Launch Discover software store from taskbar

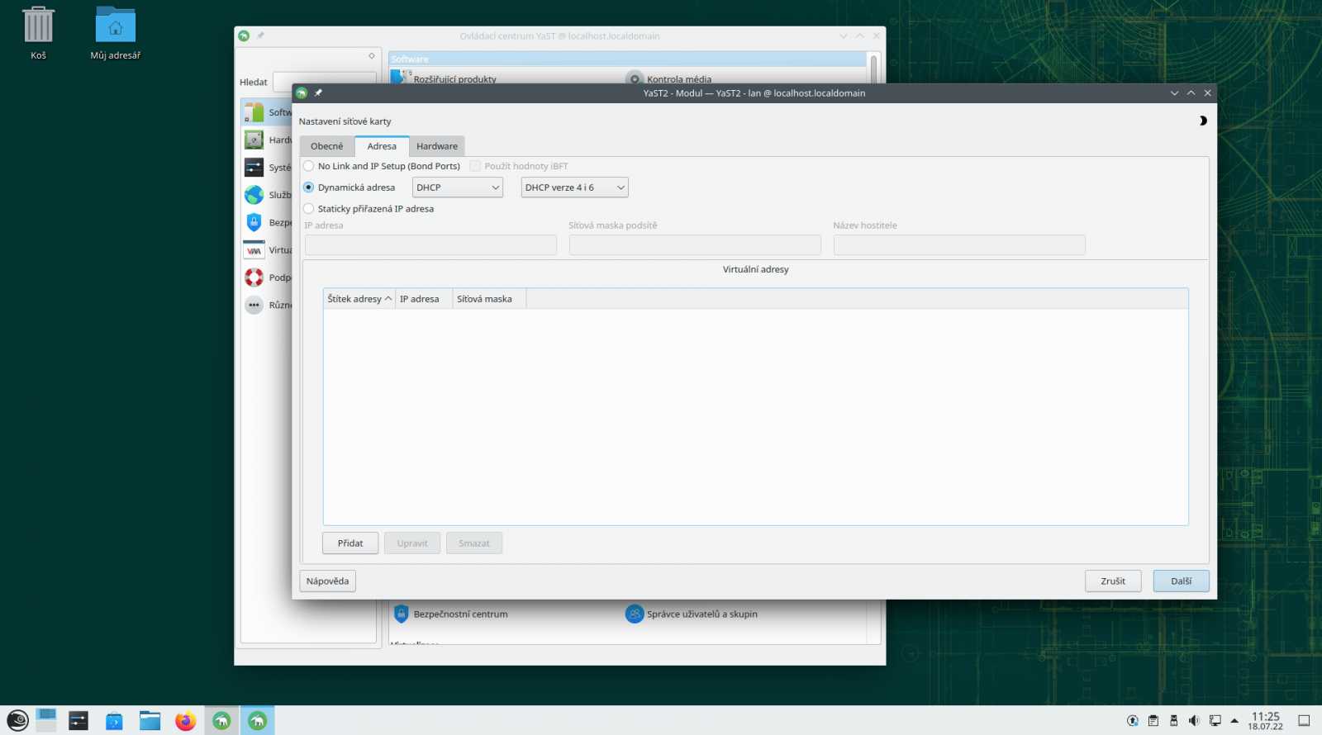coord(114,721)
